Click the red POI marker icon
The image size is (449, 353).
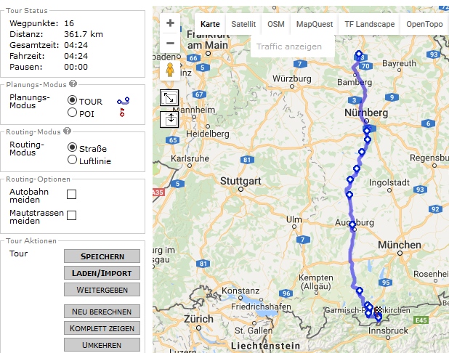pyautogui.click(x=122, y=112)
